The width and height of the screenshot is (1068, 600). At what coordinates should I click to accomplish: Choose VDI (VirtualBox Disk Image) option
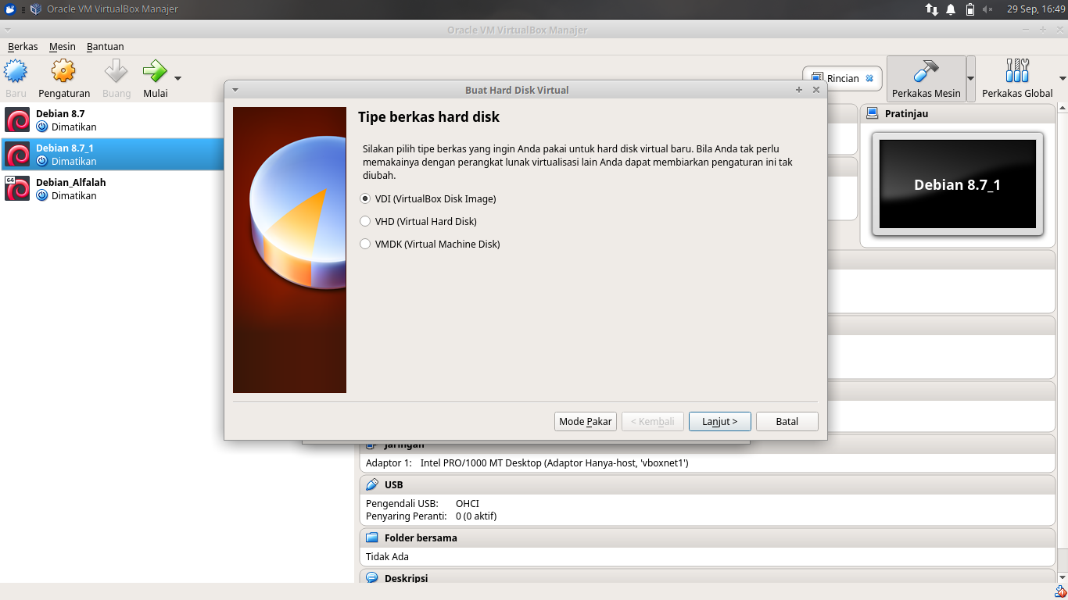[365, 198]
